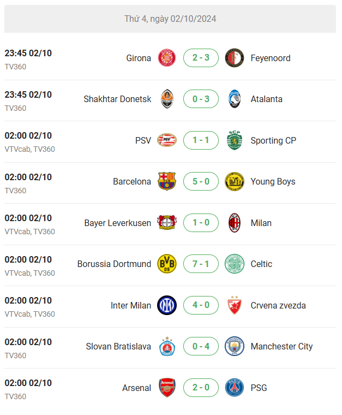
Task: Click the Girona club crest
Action: click(167, 58)
